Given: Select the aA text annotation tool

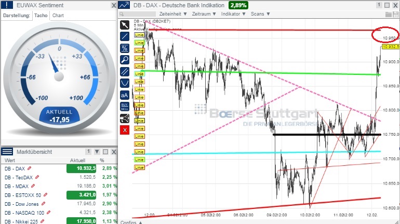Looking at the screenshot, I should tap(125, 95).
